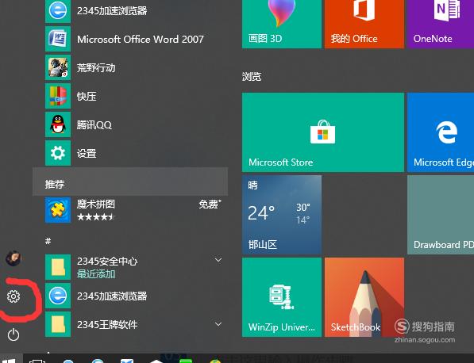Open the SketchBook tile
This screenshot has height=363, width=474.
(364, 297)
